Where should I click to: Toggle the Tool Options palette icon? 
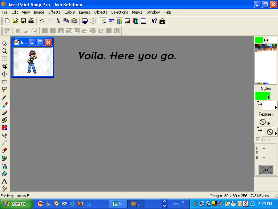112,21
